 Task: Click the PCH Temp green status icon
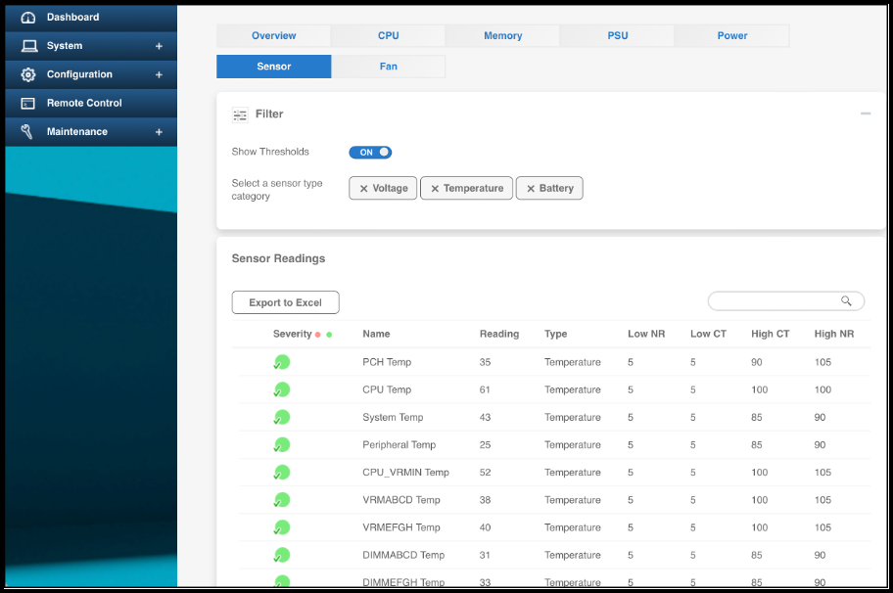[281, 362]
